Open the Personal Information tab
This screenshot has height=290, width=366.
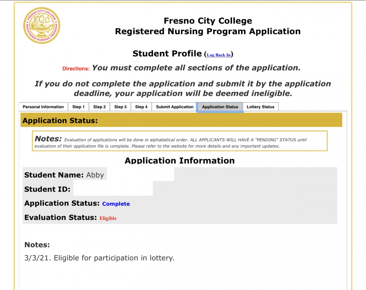tap(43, 107)
